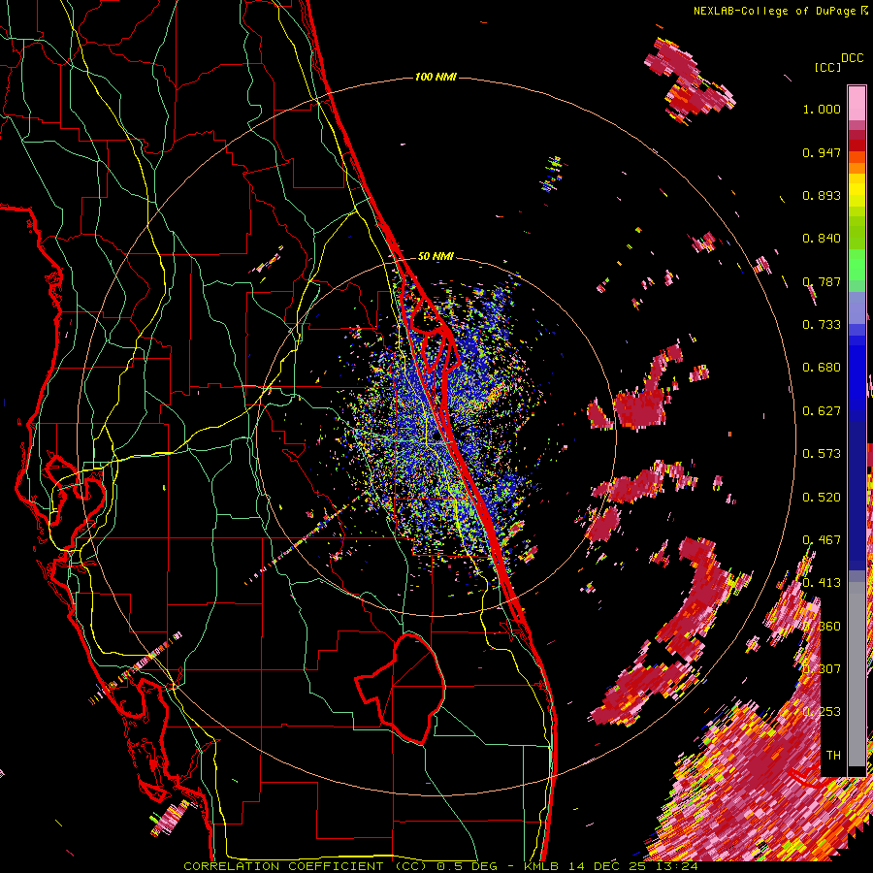
Task: Click the 0.467 legend value
Action: (822, 540)
